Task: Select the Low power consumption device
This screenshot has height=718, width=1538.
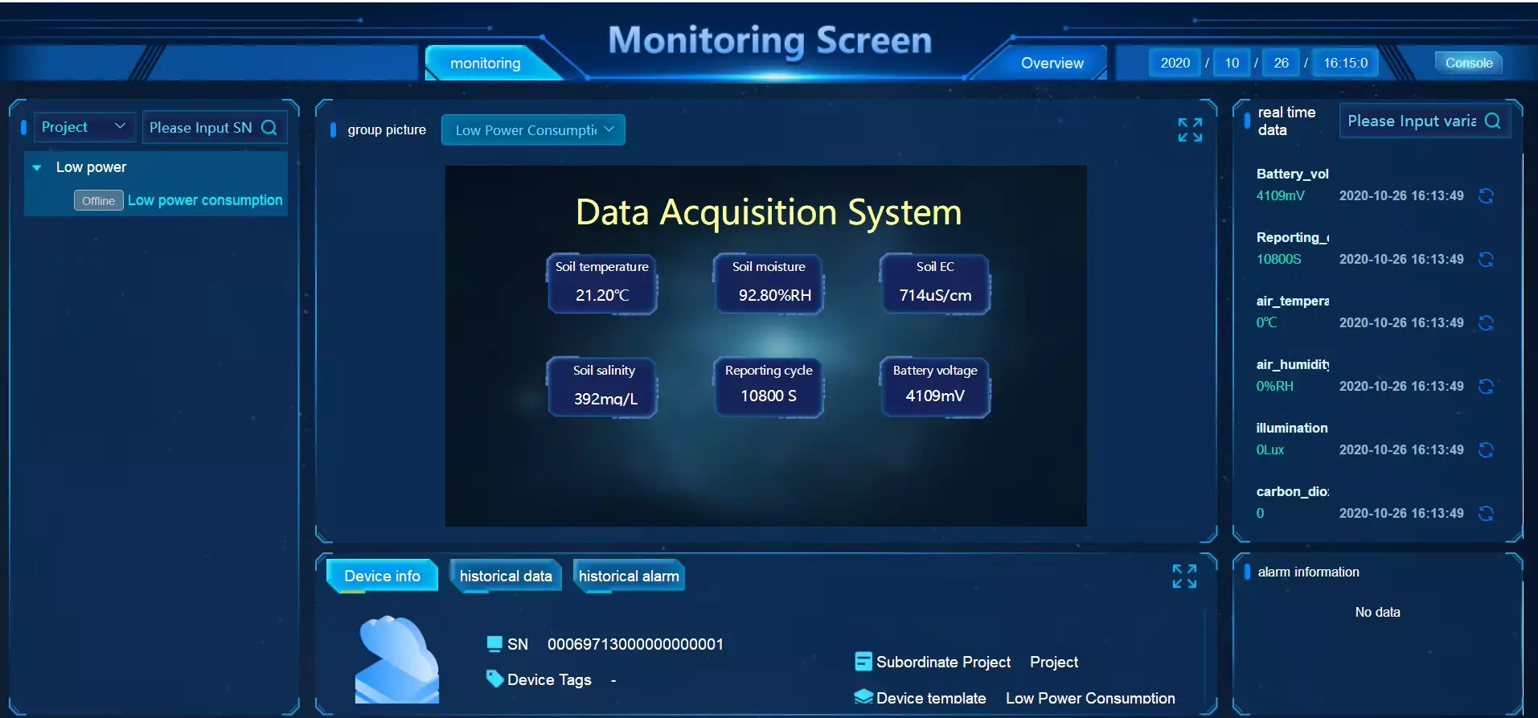Action: pyautogui.click(x=205, y=200)
